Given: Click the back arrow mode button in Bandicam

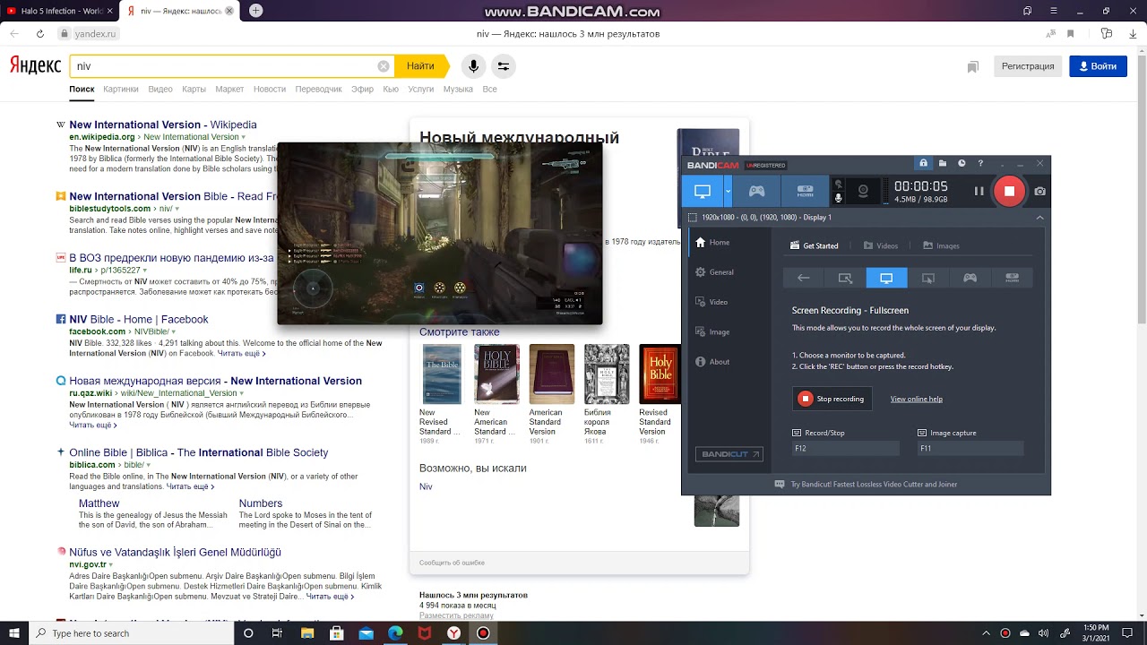Looking at the screenshot, I should click(x=804, y=278).
